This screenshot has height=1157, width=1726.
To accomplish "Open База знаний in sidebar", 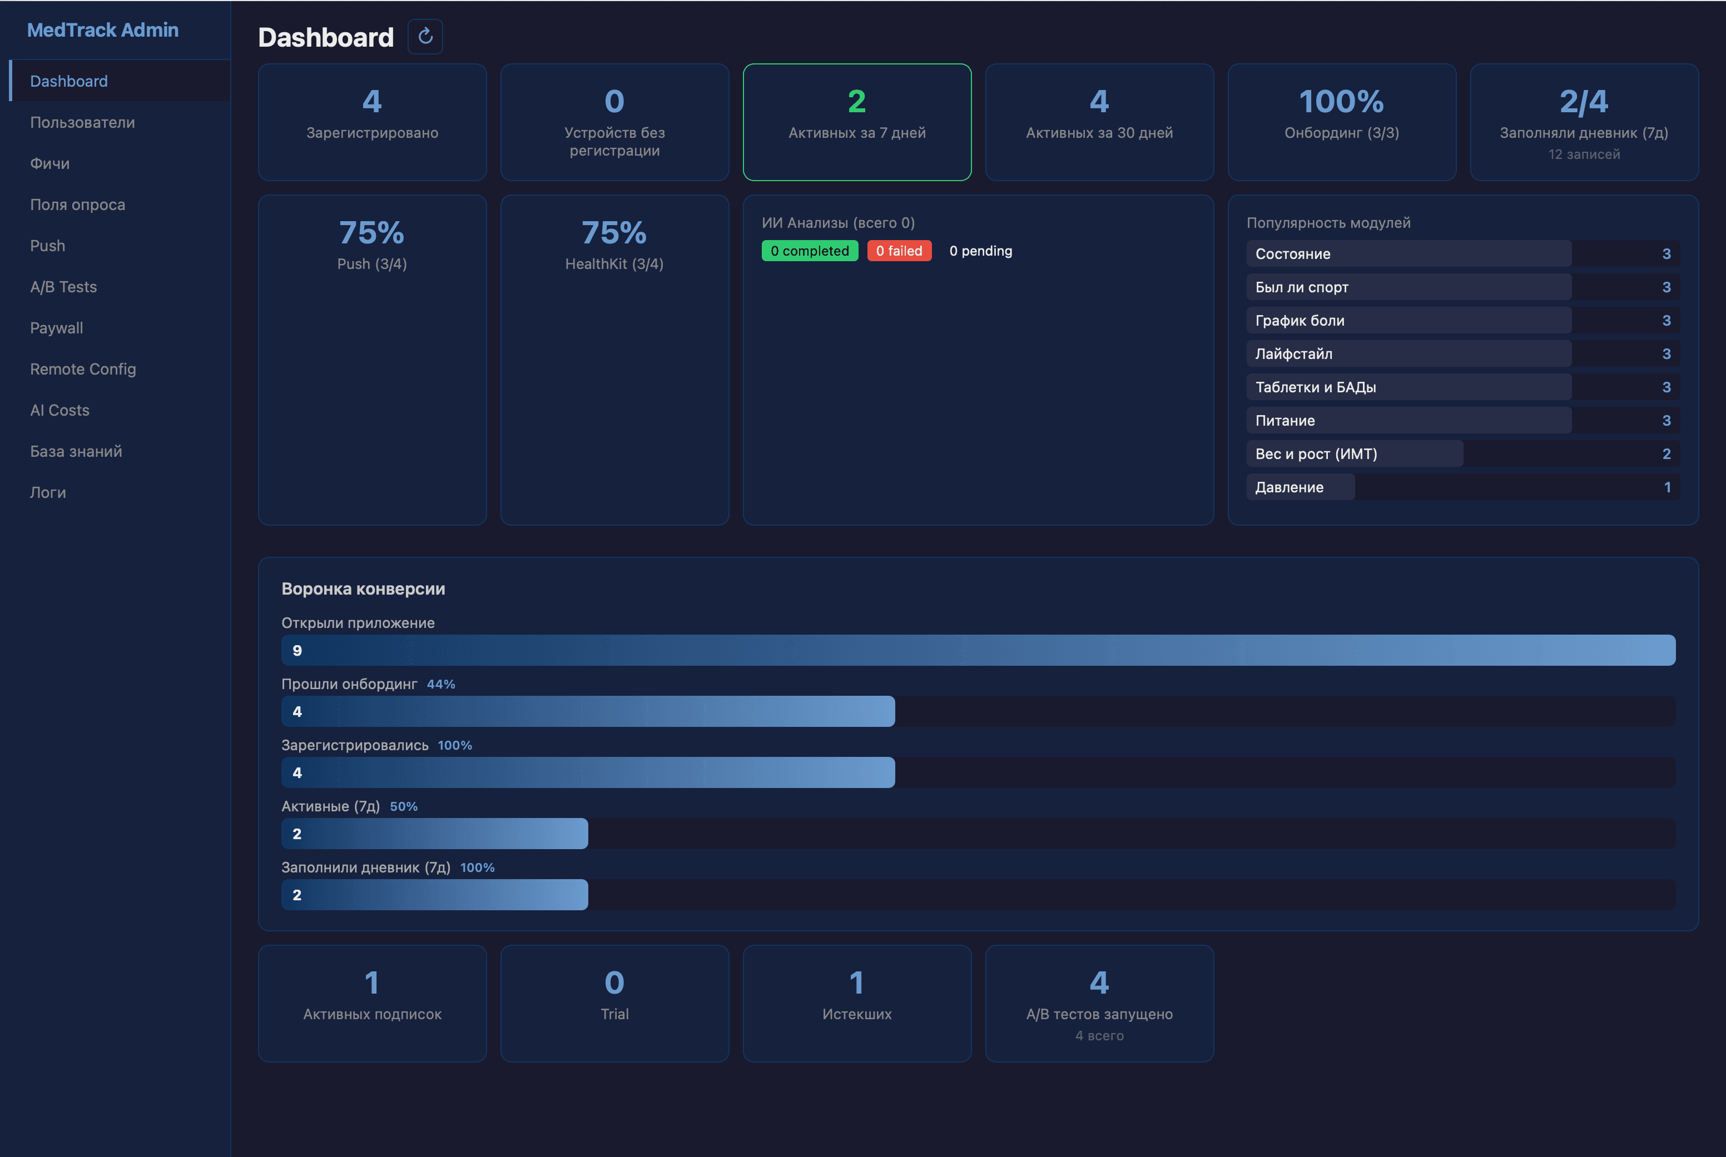I will coord(76,452).
